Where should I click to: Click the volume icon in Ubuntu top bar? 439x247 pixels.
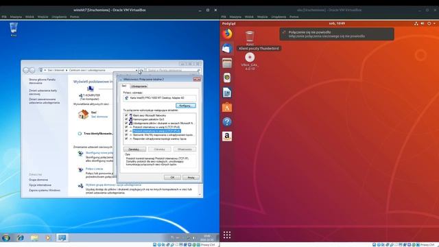pyautogui.click(x=423, y=23)
